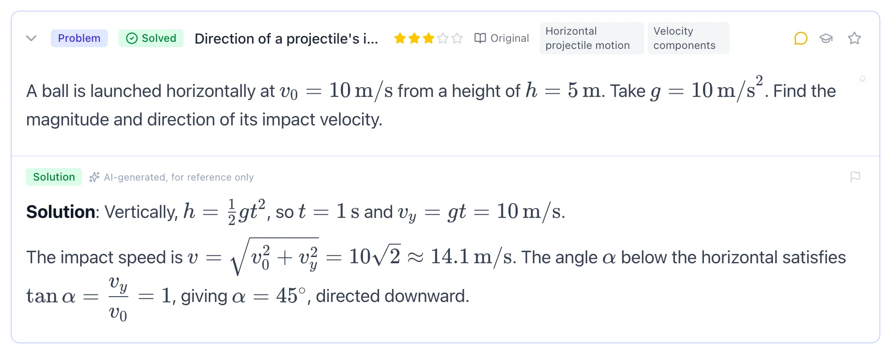Collapse the problem card with chevron

pos(31,38)
